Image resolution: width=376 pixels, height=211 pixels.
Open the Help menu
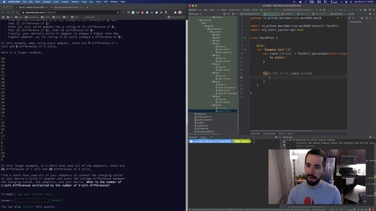[123, 2]
